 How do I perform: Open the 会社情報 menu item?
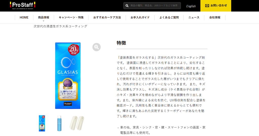pos(215,17)
